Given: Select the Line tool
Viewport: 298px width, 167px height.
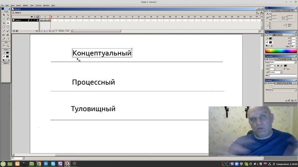Looking at the screenshot, I should point(4,19).
